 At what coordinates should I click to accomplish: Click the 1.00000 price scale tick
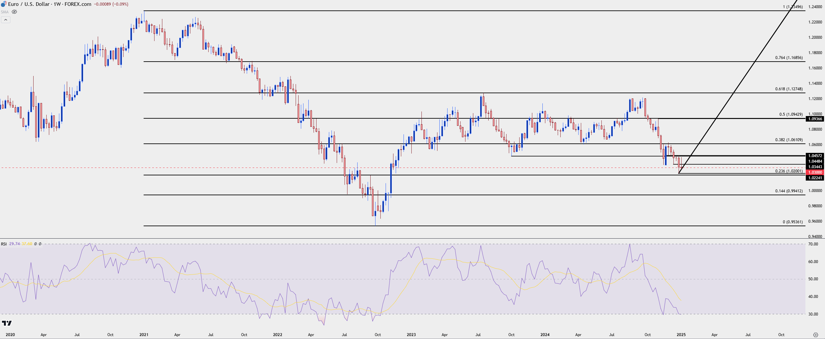pyautogui.click(x=815, y=191)
